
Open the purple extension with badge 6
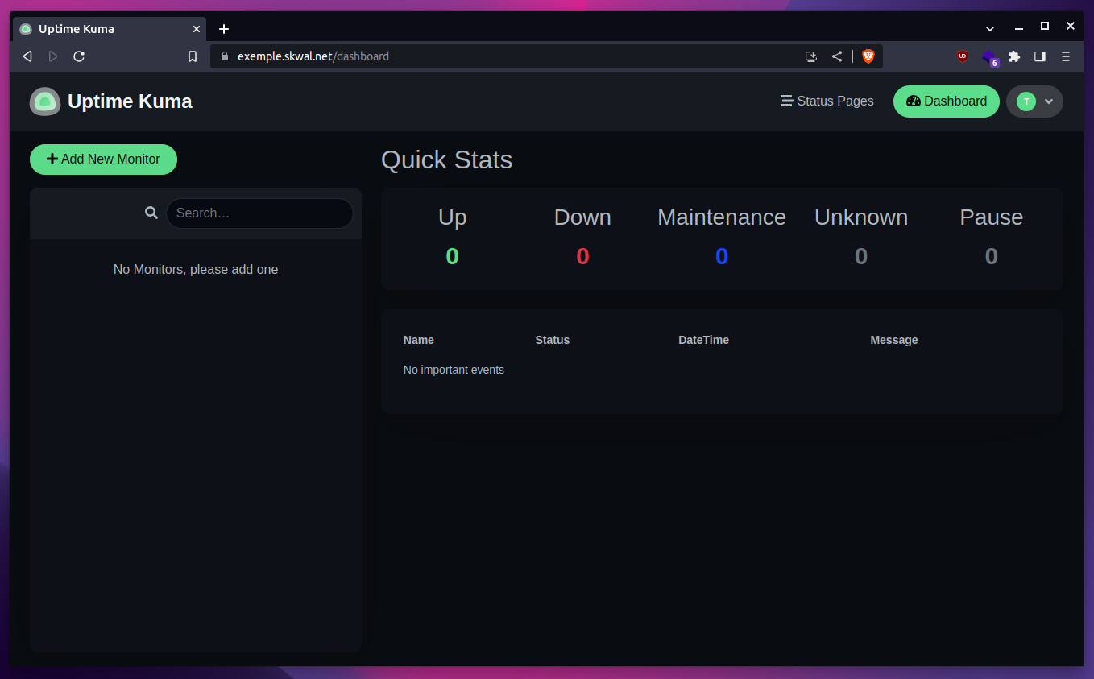(x=989, y=57)
